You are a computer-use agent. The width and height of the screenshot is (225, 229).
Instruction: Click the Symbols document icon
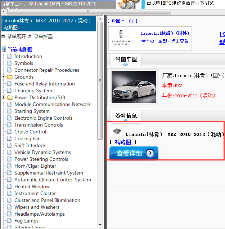click(9, 63)
